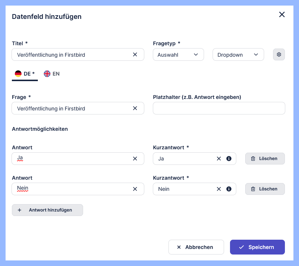Switch to the EN language tab
299x266 pixels.
(x=52, y=74)
